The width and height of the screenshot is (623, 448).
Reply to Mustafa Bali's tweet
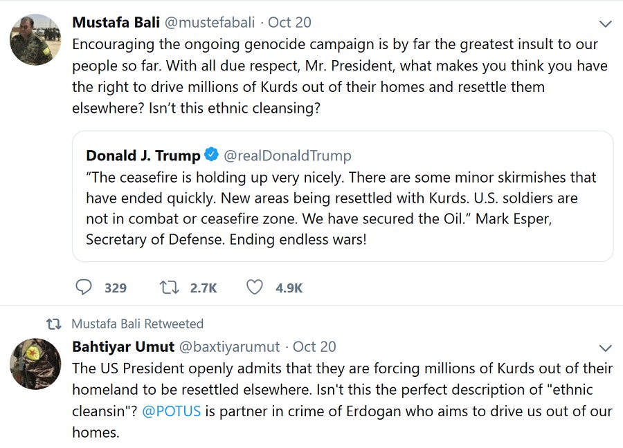click(x=84, y=287)
